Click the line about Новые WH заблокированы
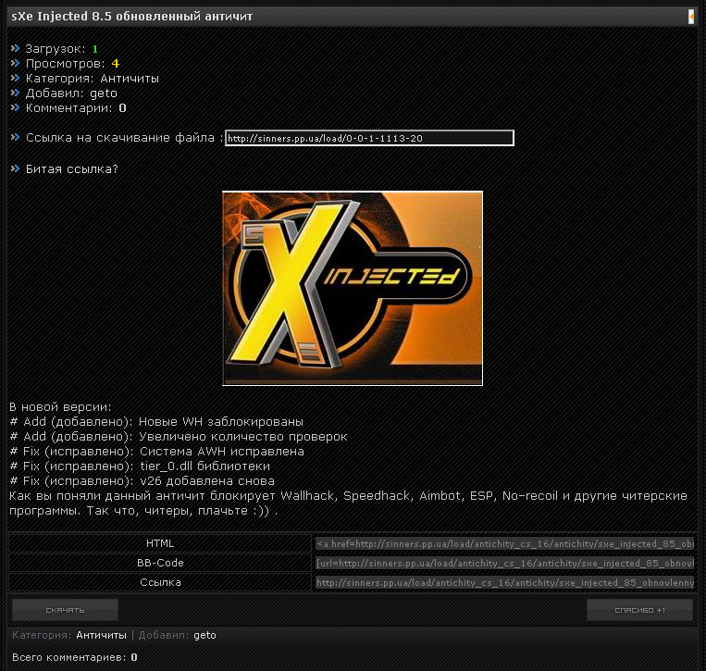The image size is (706, 671). 156,422
